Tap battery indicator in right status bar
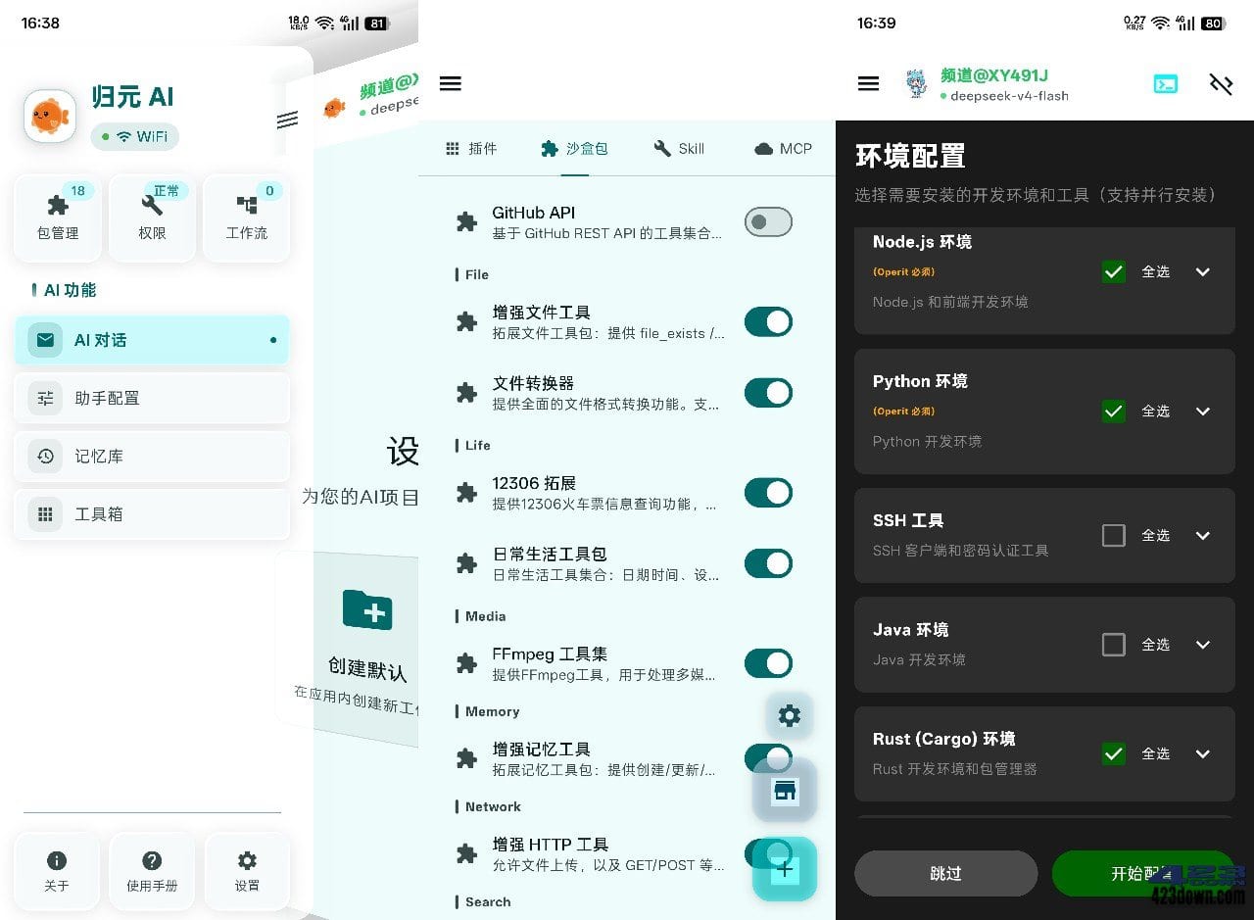The image size is (1254, 920). point(1212,23)
